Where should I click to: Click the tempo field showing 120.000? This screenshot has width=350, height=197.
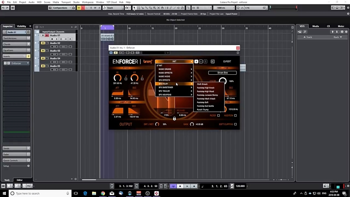240,186
